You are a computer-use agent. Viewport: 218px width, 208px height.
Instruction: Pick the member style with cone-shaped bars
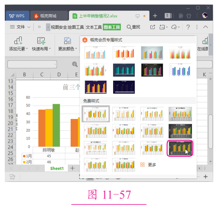(180, 53)
